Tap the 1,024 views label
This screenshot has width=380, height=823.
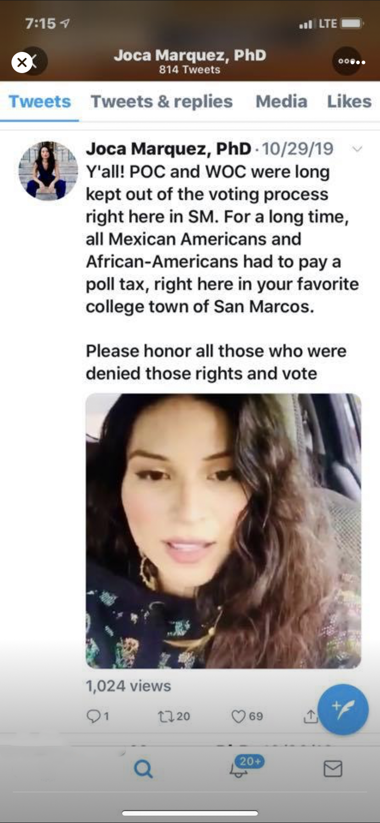pyautogui.click(x=129, y=686)
